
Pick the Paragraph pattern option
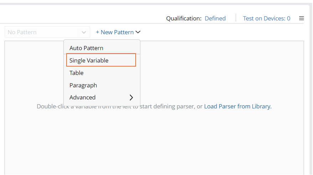pyautogui.click(x=83, y=85)
